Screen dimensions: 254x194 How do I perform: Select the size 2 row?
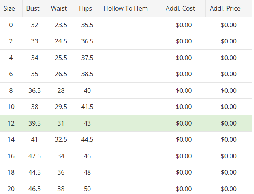coord(11,41)
